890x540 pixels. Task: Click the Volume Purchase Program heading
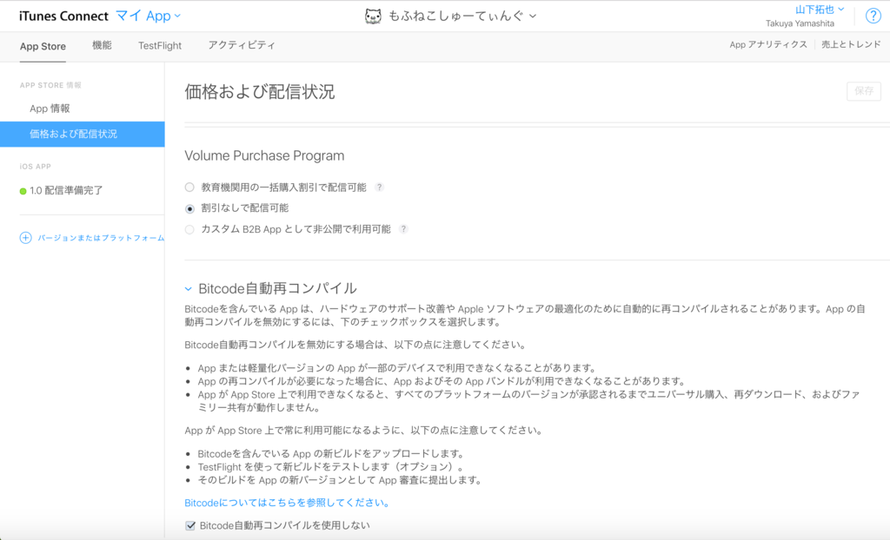(264, 155)
